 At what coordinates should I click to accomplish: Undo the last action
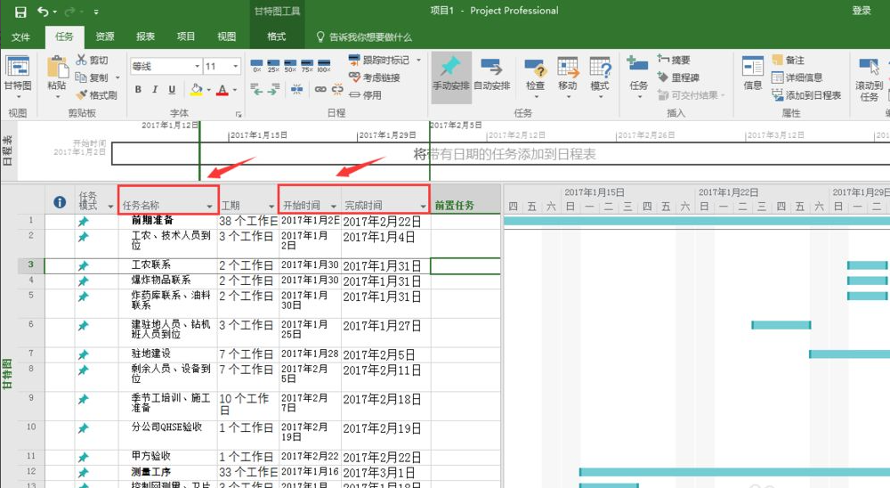tap(43, 12)
